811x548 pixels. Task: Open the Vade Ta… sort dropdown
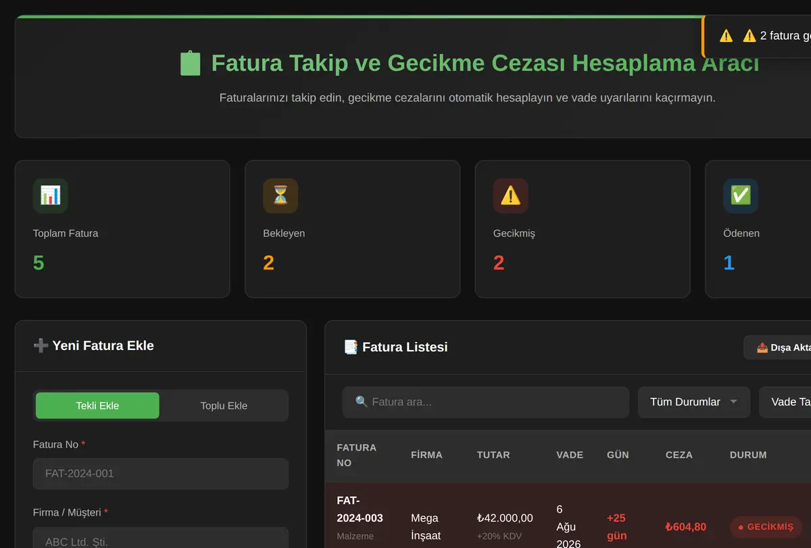(x=785, y=402)
